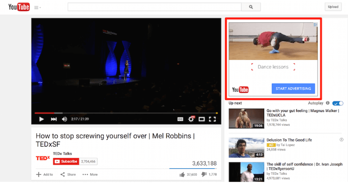Open the guide menu next to YouTube logo

pyautogui.click(x=37, y=8)
